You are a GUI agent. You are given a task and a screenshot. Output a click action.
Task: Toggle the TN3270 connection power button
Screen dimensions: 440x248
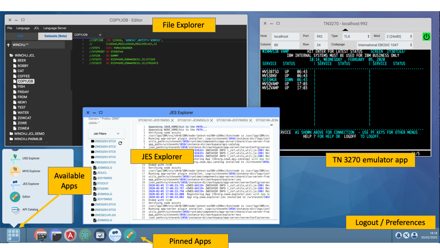pos(426,36)
